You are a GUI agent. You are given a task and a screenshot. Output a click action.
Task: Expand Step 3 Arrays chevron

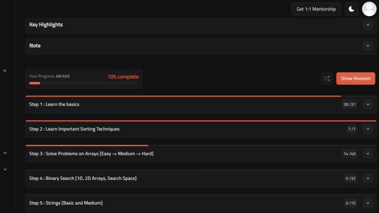(x=368, y=153)
